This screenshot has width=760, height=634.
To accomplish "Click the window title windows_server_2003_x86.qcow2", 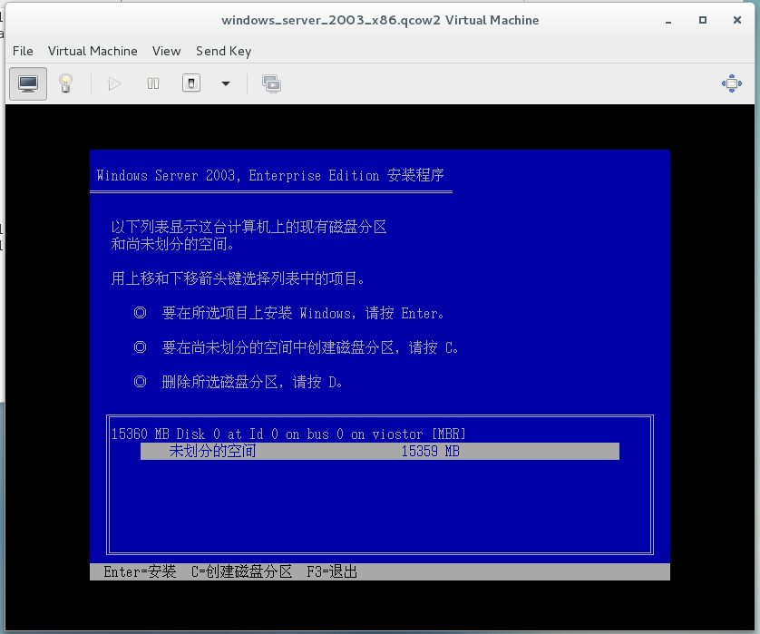I will [380, 20].
